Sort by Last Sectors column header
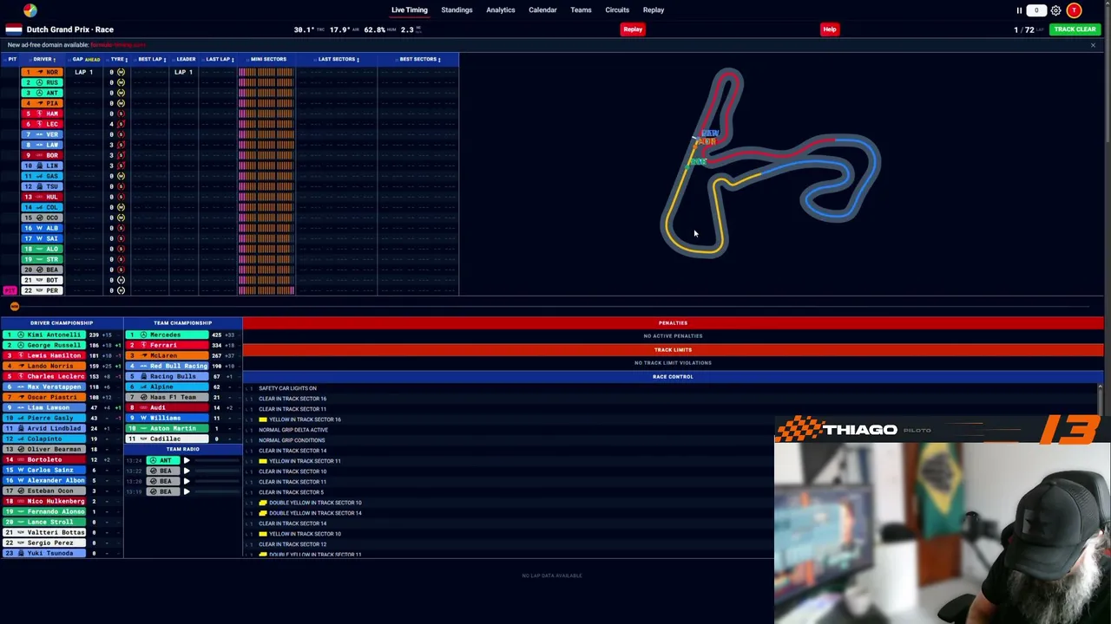1111x624 pixels. pyautogui.click(x=338, y=59)
